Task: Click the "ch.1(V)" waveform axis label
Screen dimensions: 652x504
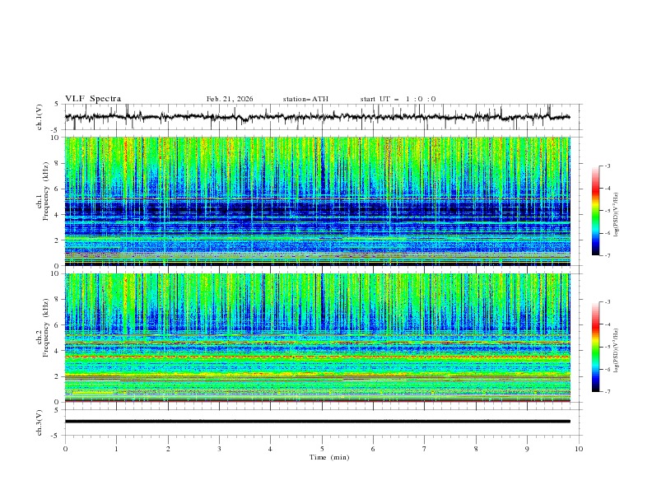Action: 40,117
